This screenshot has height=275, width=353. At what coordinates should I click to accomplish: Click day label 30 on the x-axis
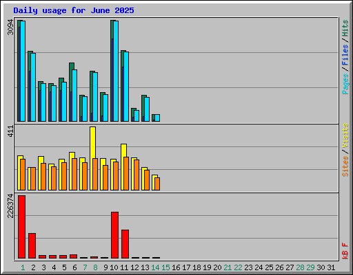point(321,267)
